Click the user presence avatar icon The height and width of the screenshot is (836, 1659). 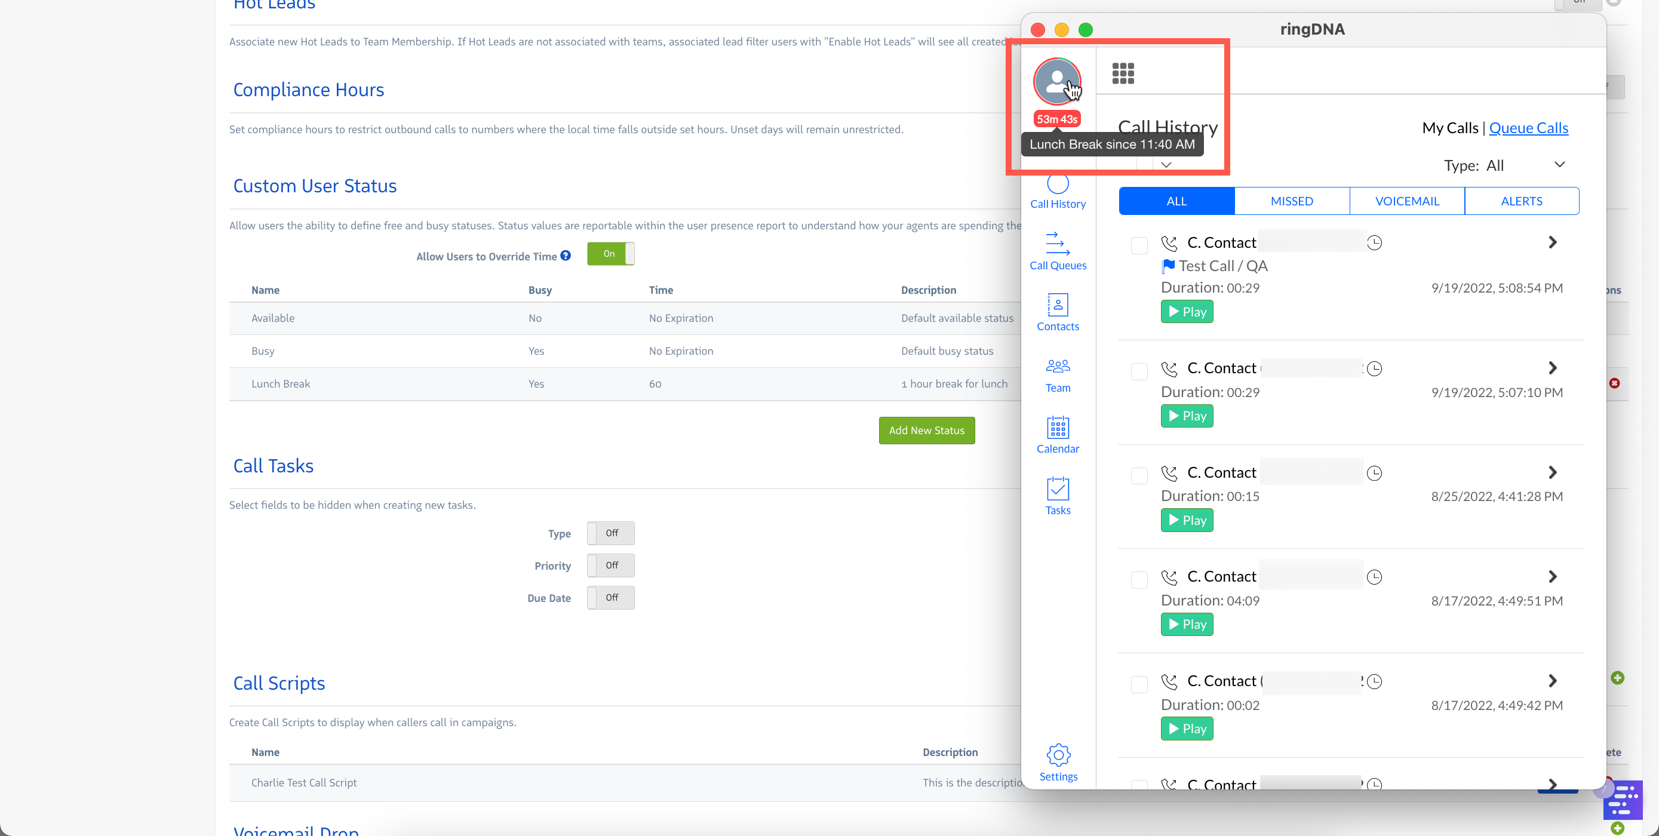pyautogui.click(x=1057, y=81)
